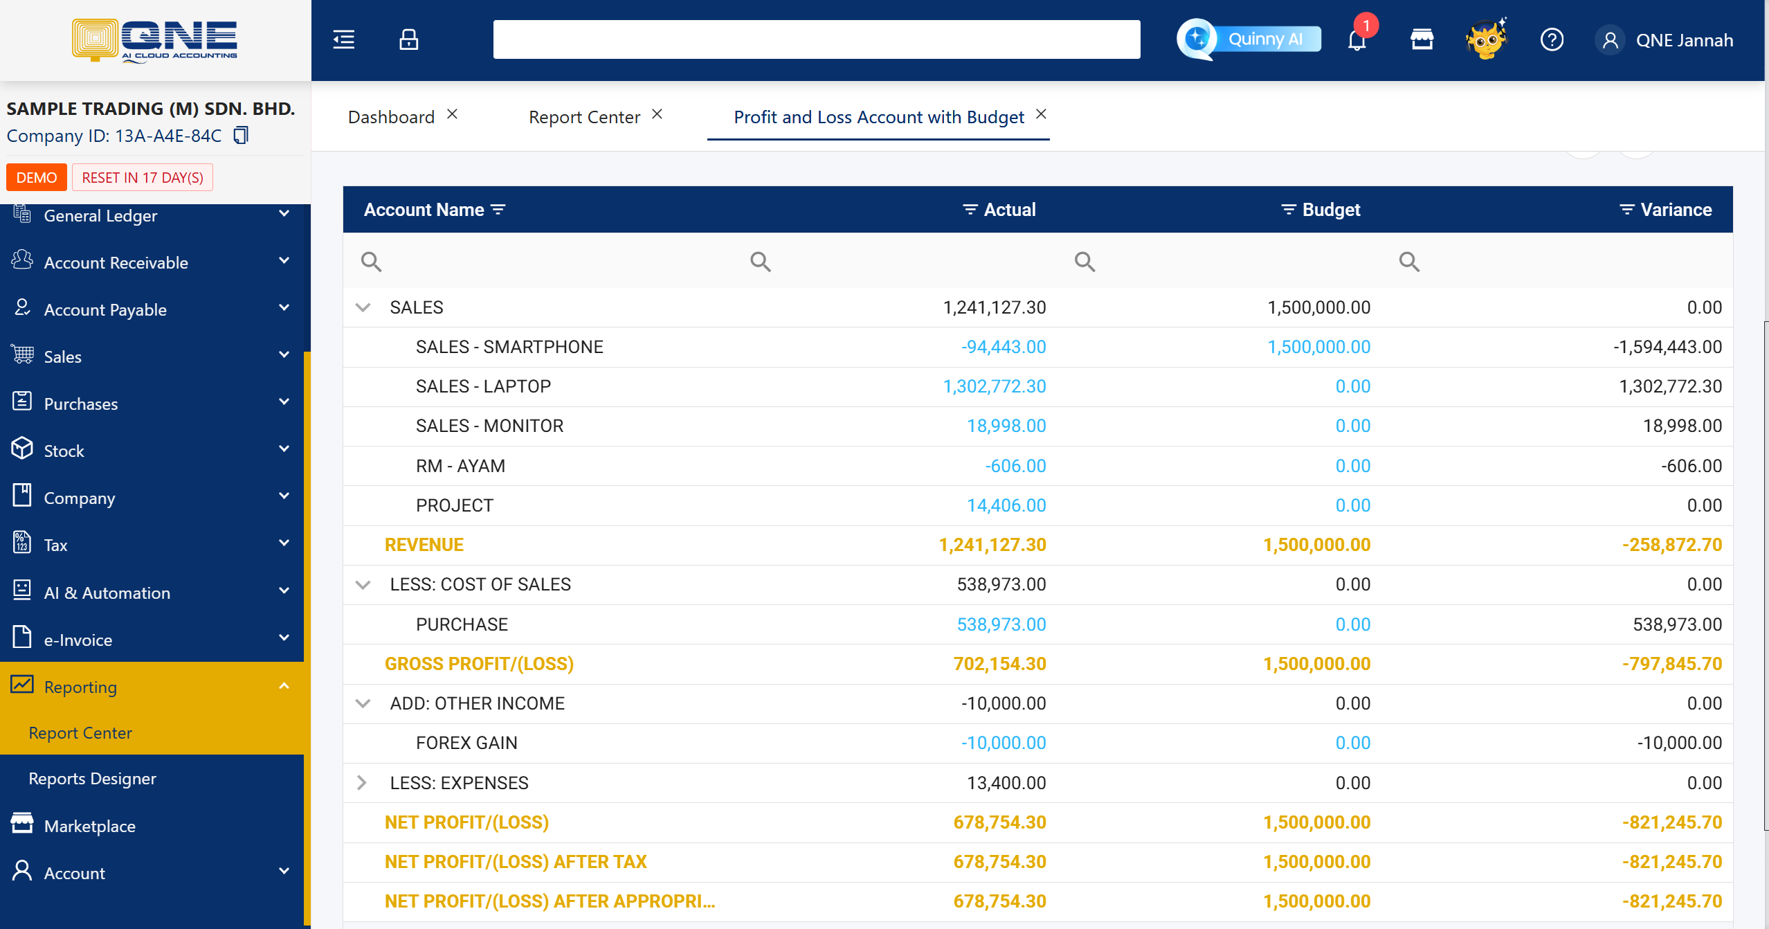This screenshot has width=1769, height=929.
Task: Open Quinny AI assistant
Action: pos(1250,39)
